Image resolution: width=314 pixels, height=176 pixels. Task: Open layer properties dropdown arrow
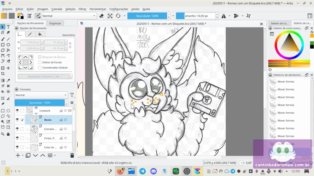click(55, 155)
